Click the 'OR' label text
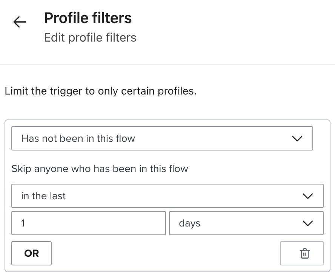The height and width of the screenshot is (276, 335). tap(31, 253)
